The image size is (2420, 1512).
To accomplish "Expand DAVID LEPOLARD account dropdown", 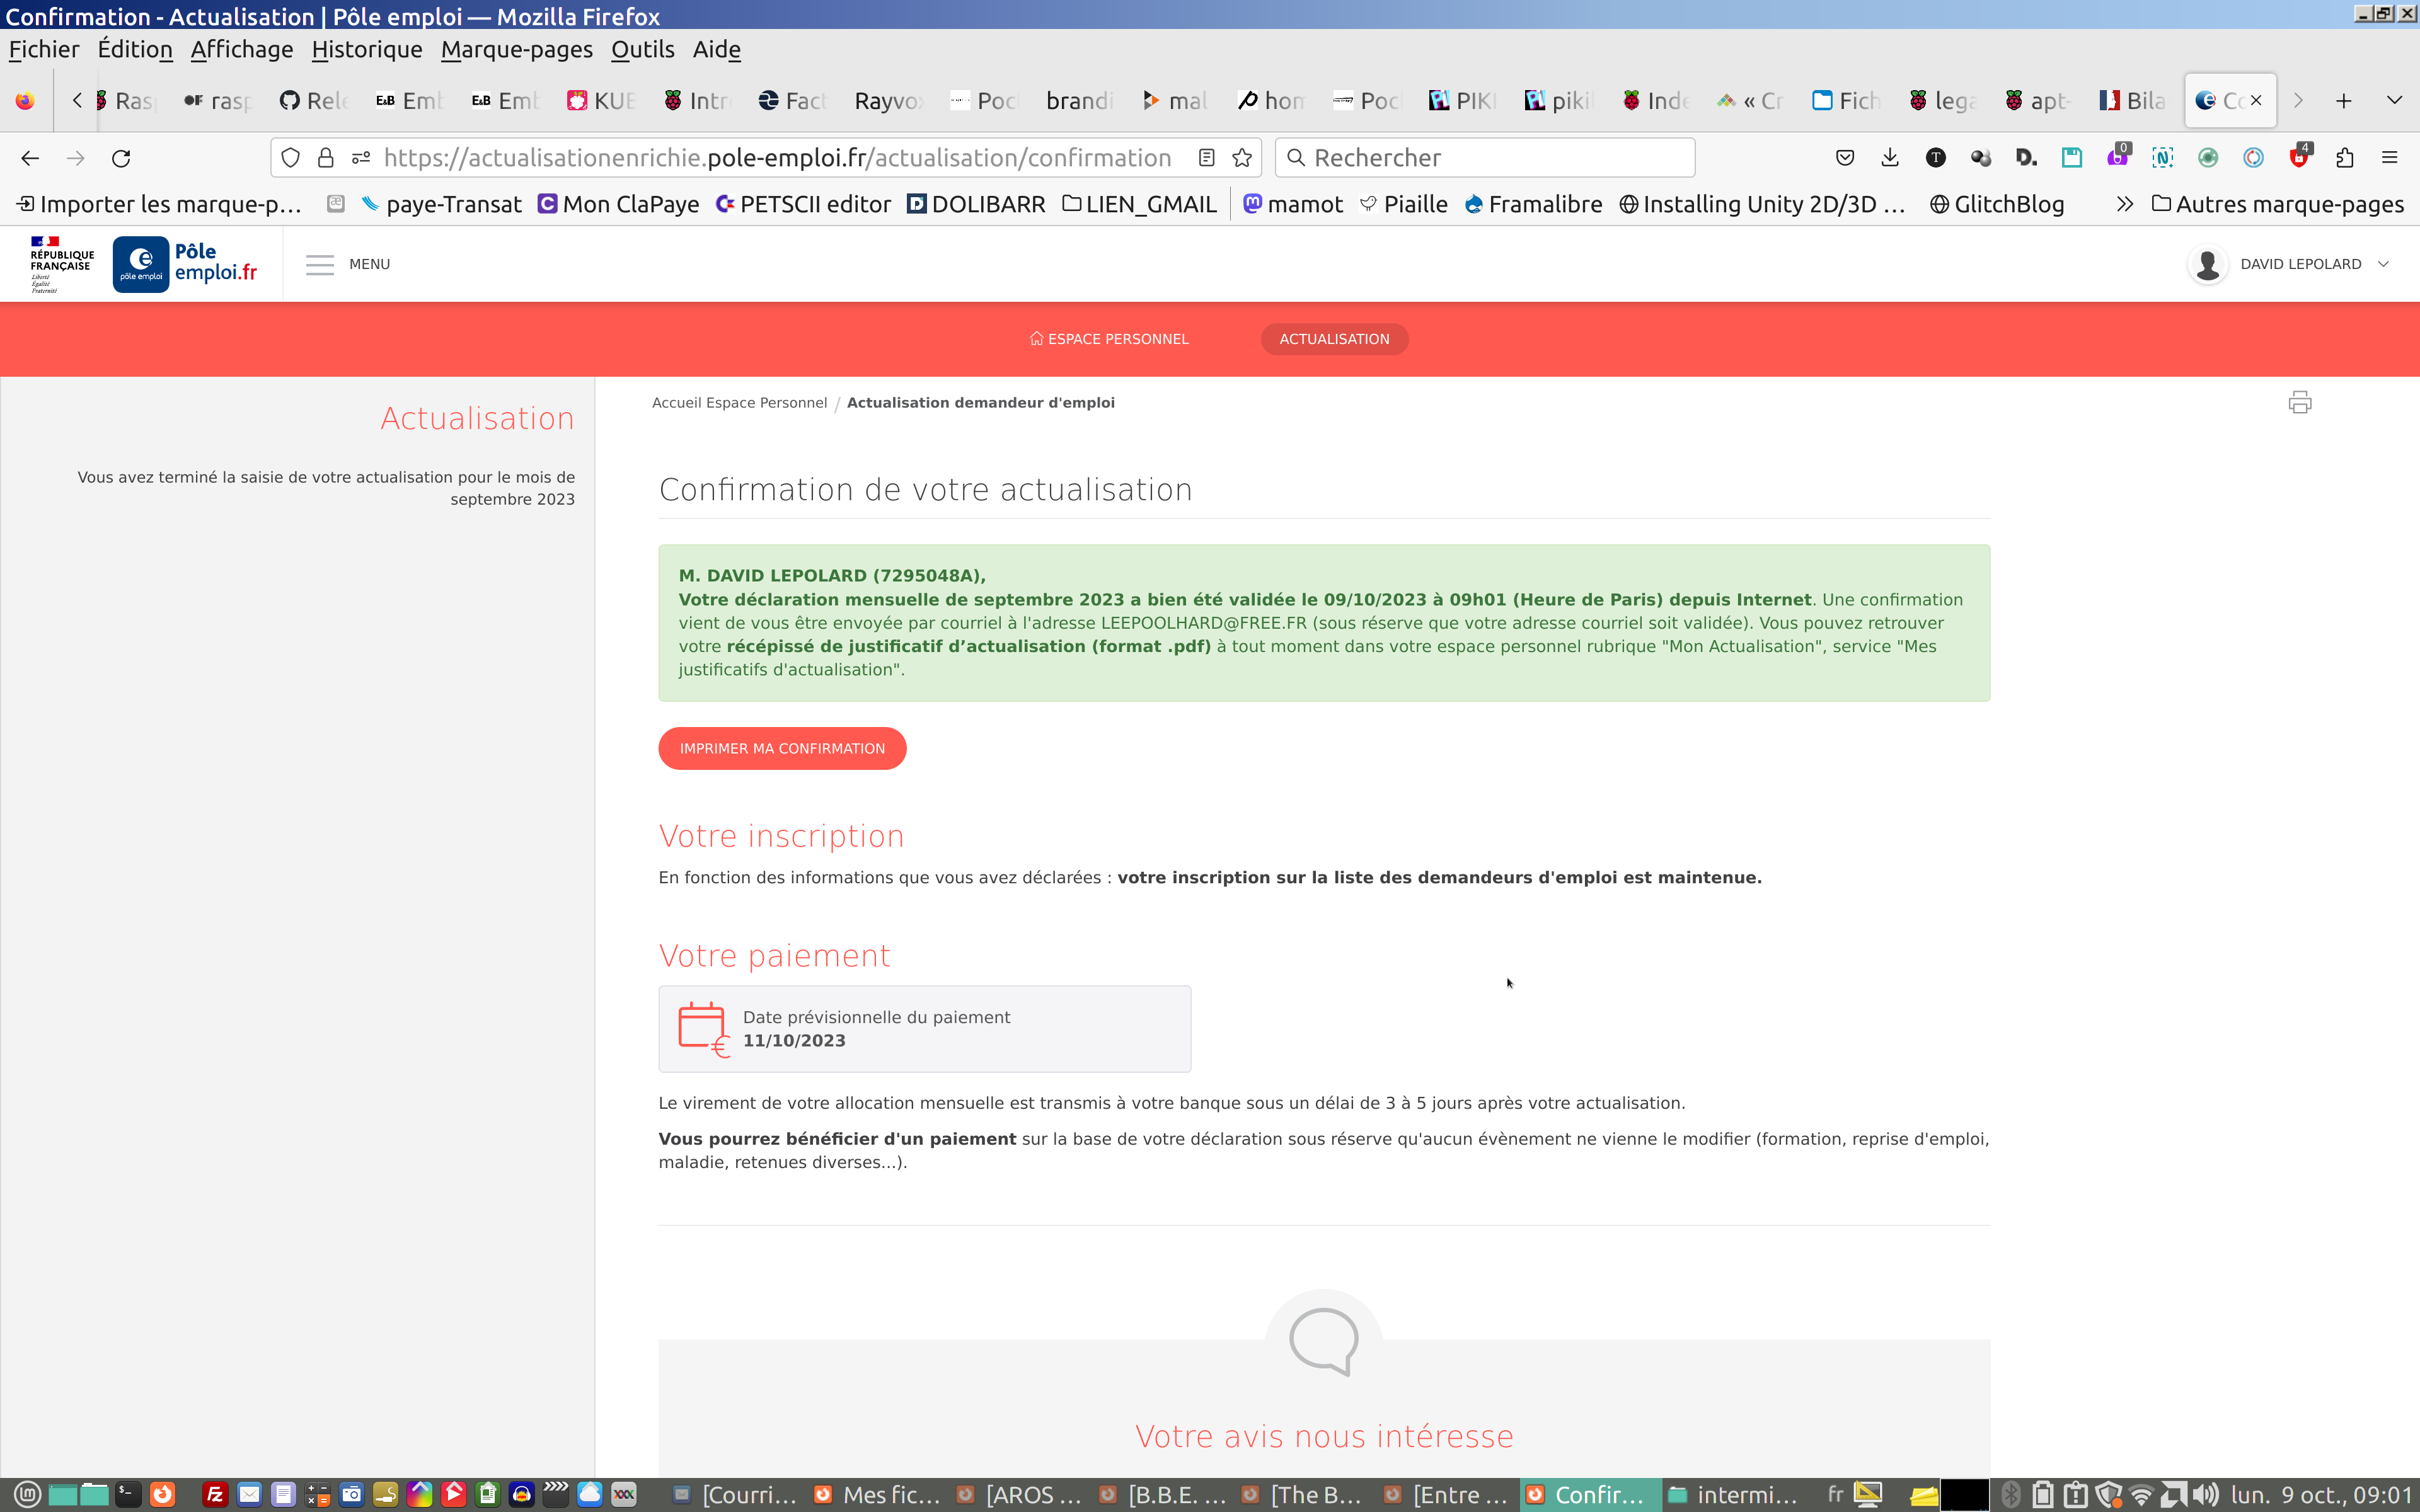I will click(2383, 264).
